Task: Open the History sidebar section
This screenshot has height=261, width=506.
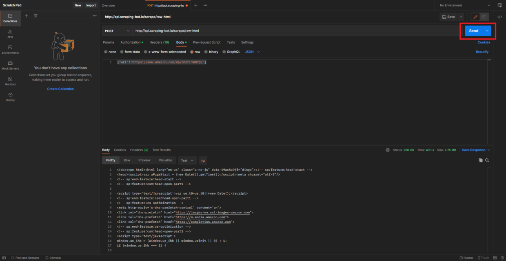Action: (x=10, y=97)
